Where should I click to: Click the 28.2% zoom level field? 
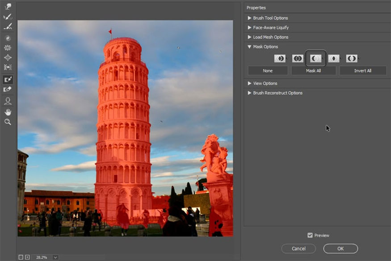point(41,257)
